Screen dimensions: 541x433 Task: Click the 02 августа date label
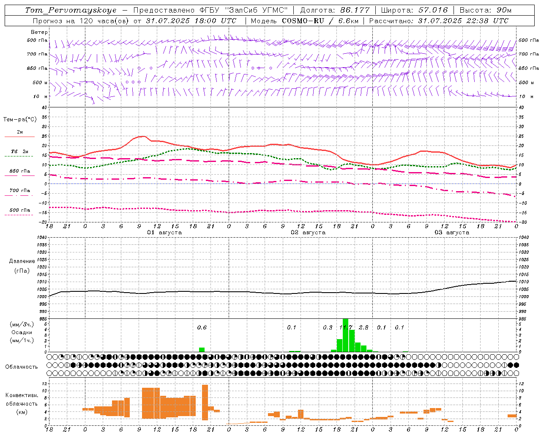(308, 233)
